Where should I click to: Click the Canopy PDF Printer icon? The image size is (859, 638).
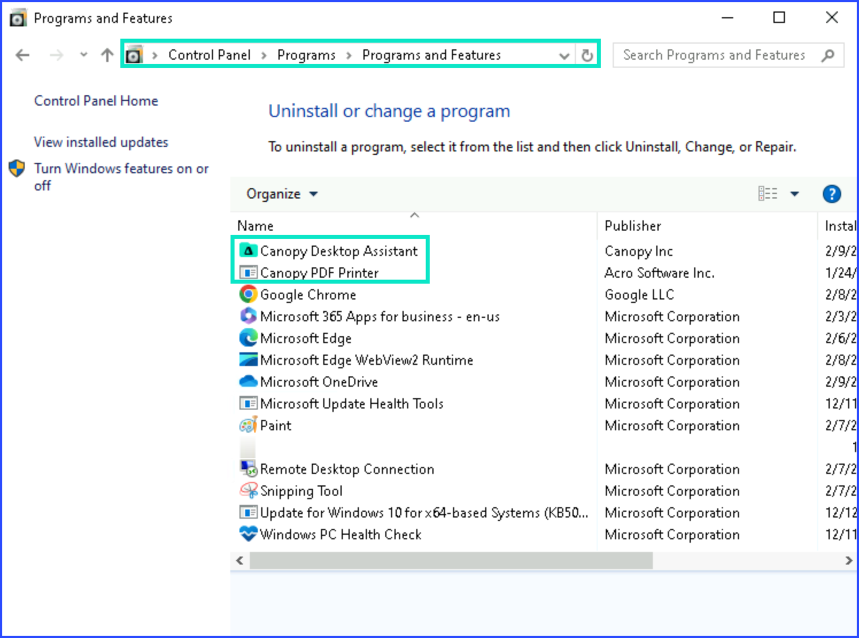(248, 273)
